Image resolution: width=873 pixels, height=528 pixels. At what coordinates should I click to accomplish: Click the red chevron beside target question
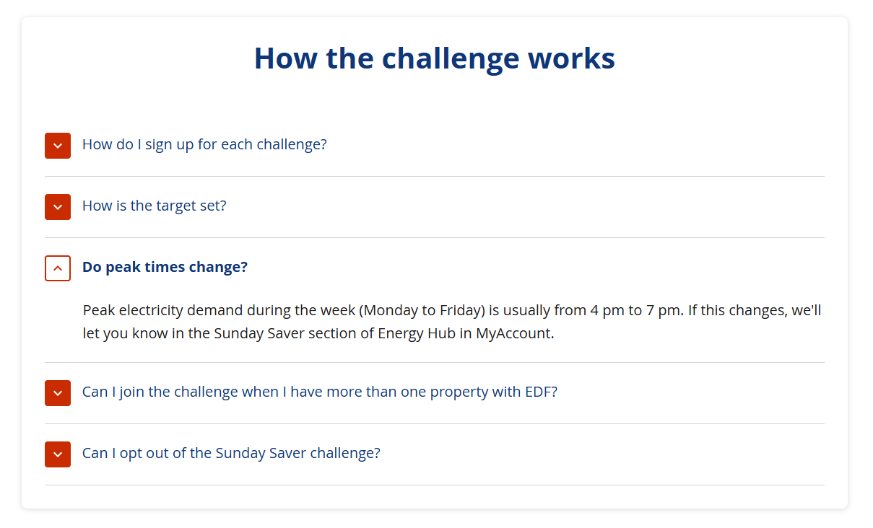click(x=58, y=207)
